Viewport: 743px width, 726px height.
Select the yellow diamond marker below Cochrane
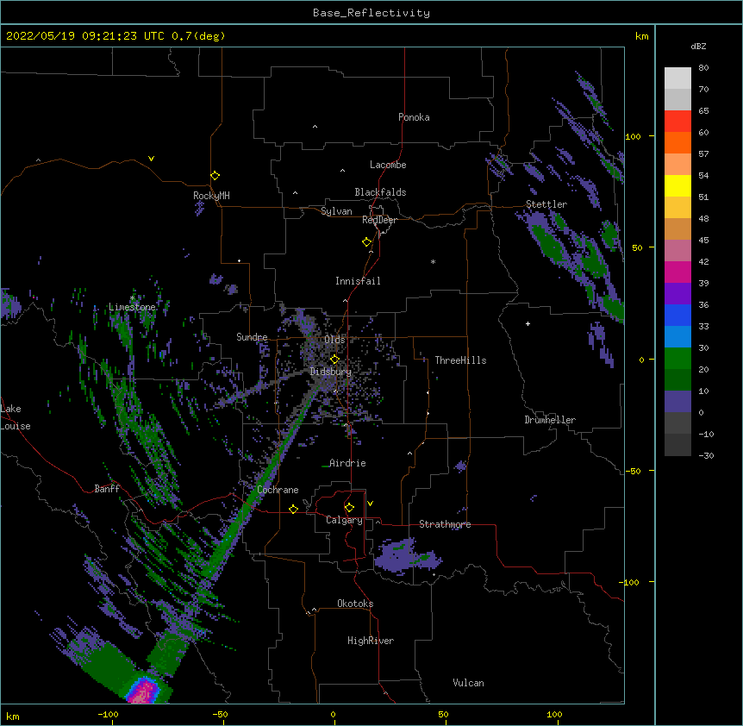tap(293, 509)
